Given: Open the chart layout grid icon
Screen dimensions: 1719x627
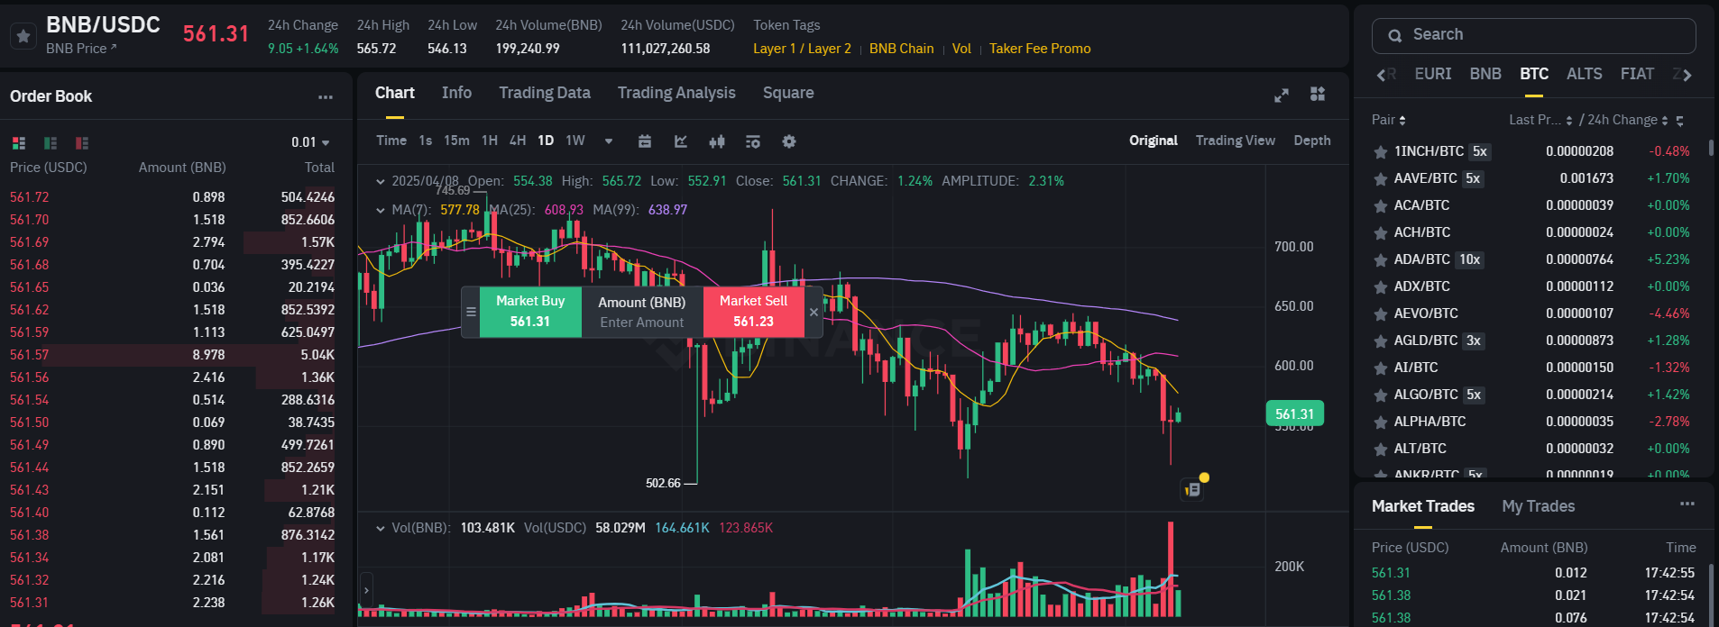Looking at the screenshot, I should coord(1318,95).
